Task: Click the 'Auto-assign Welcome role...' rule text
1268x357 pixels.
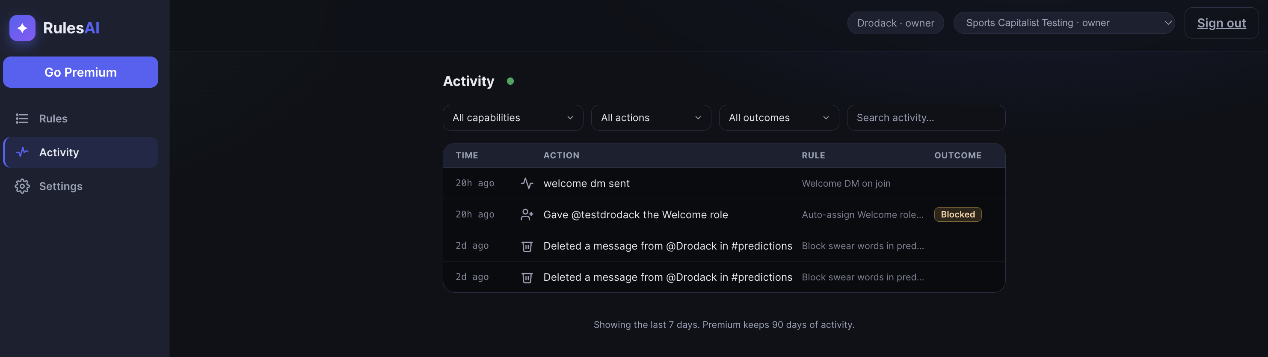Action: tap(862, 215)
